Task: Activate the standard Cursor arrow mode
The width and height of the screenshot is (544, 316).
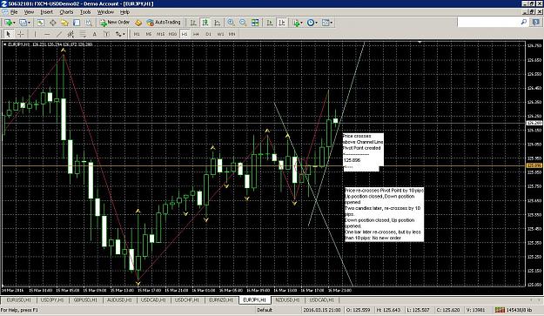Action: 9,34
